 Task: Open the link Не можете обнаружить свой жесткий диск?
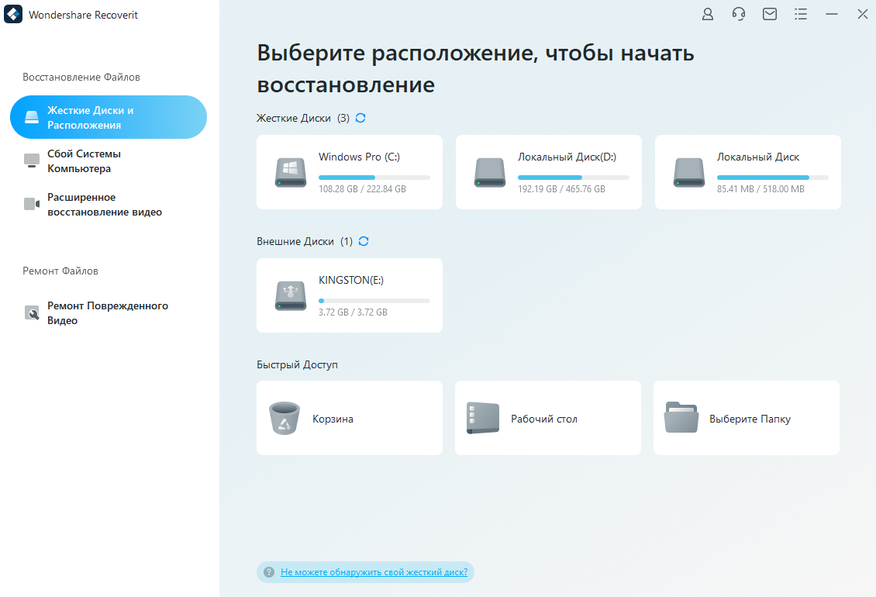pyautogui.click(x=374, y=572)
